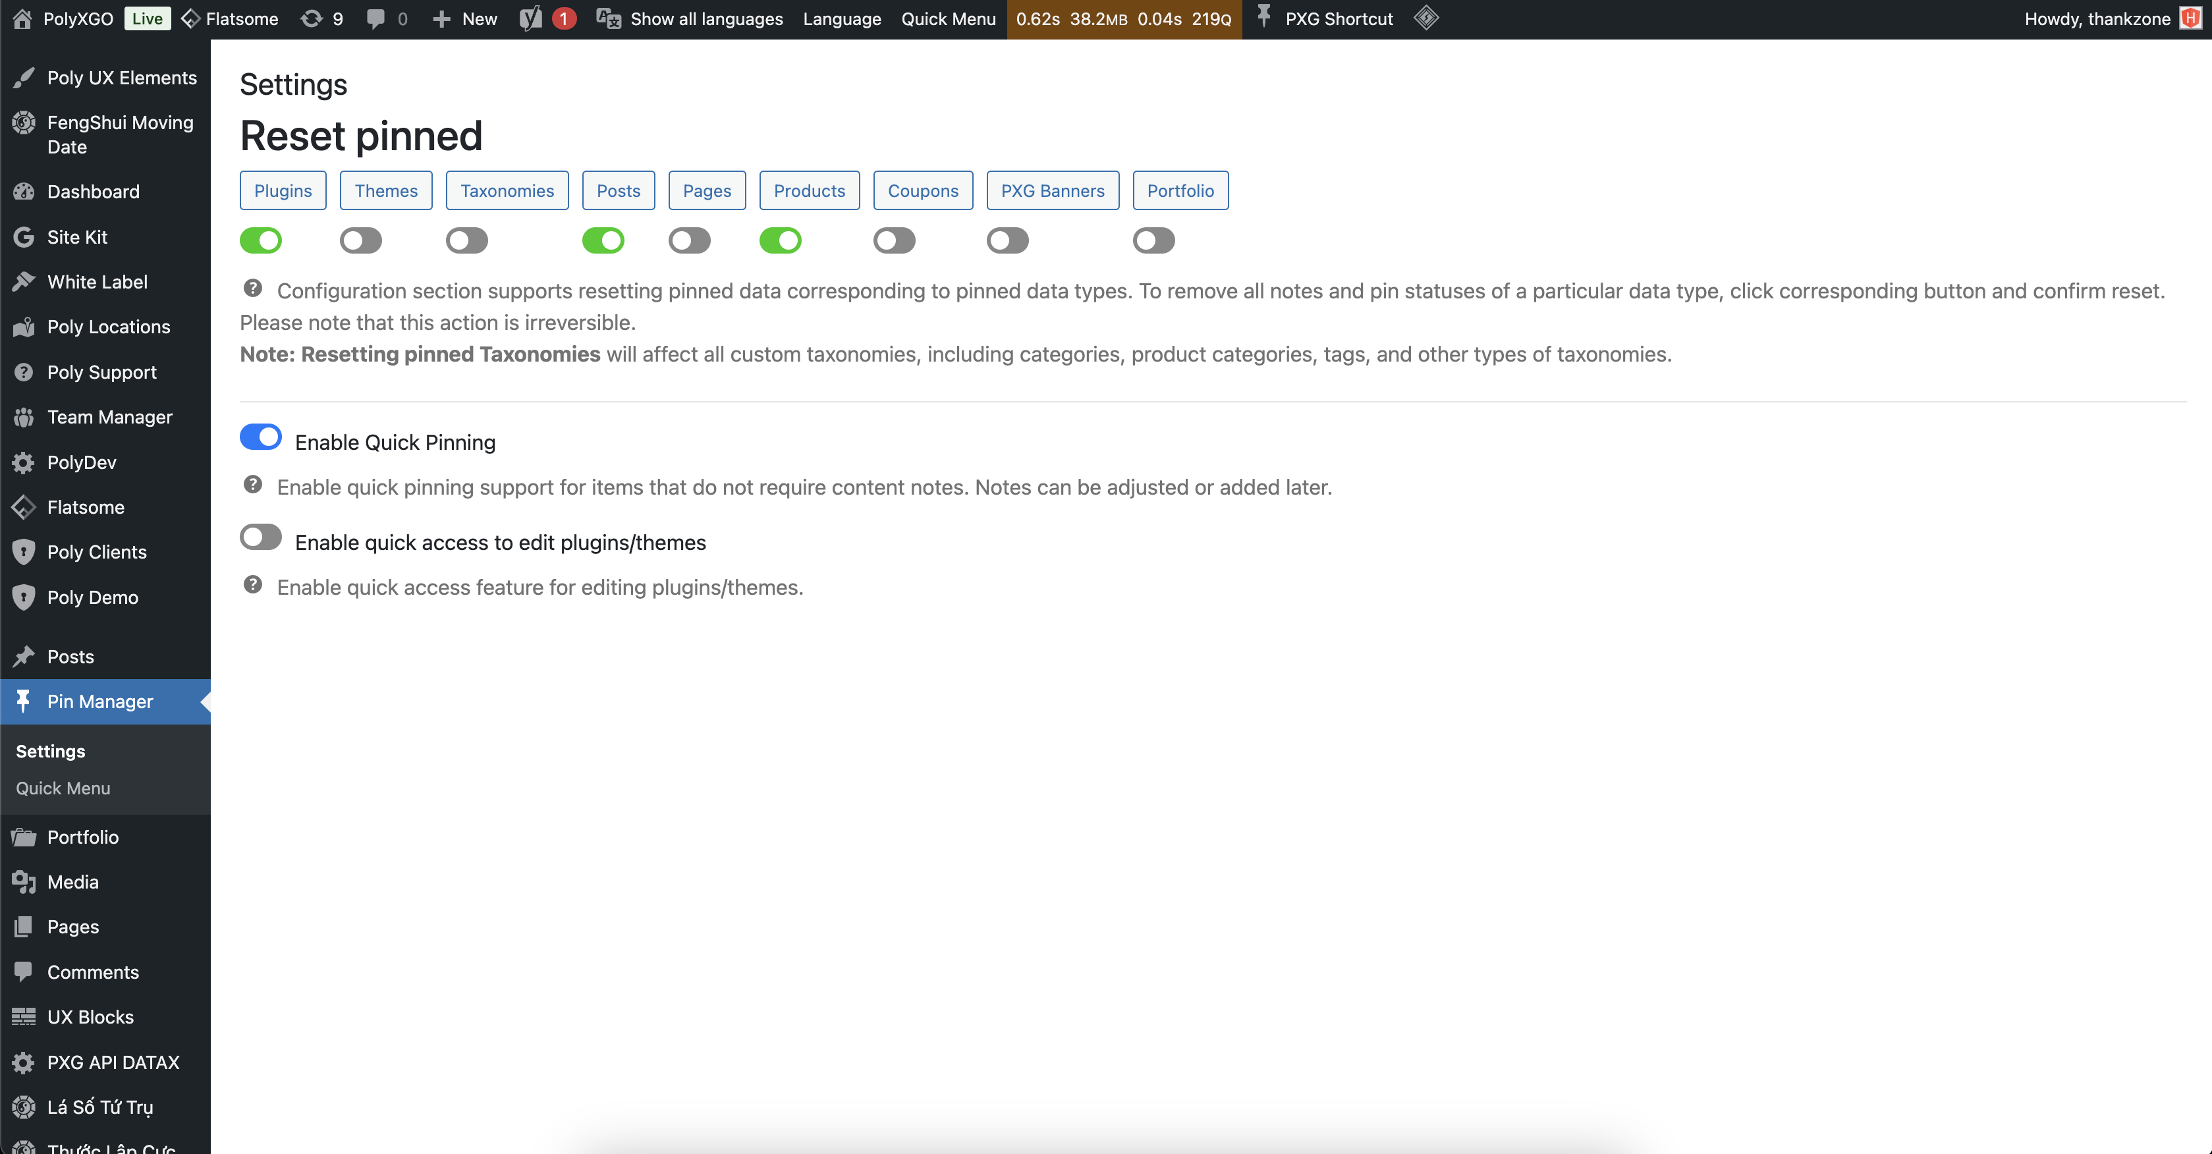
Task: Click the Coupons reset button
Action: point(923,190)
